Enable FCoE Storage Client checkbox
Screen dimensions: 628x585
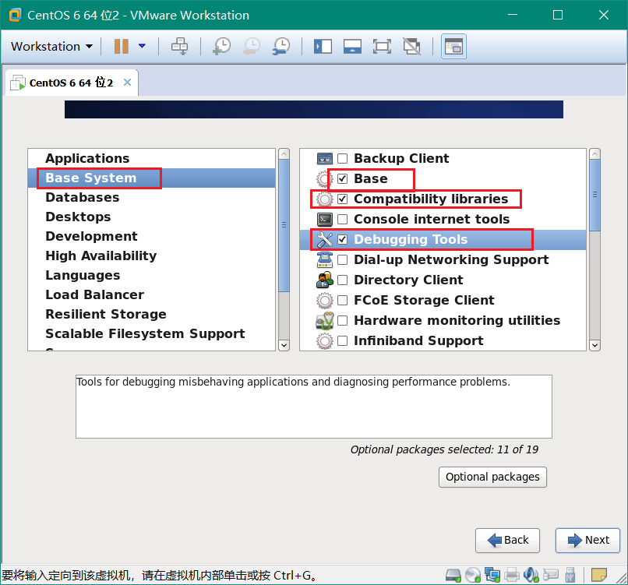click(x=342, y=301)
